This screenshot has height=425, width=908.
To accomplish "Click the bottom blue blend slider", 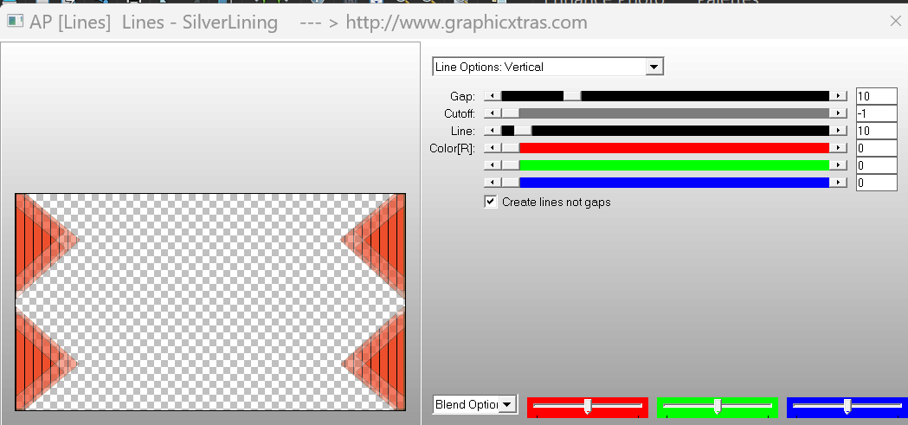I will 847,406.
